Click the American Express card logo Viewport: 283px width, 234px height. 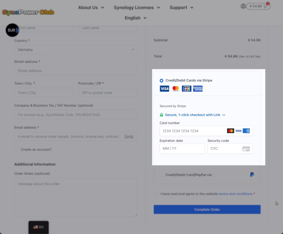coord(198,89)
